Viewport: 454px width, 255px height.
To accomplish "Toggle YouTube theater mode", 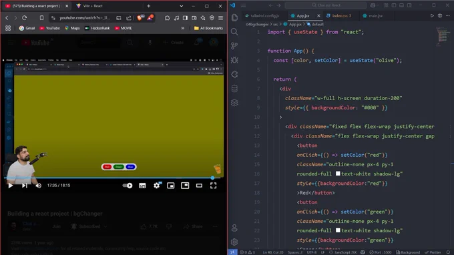I will point(199,186).
